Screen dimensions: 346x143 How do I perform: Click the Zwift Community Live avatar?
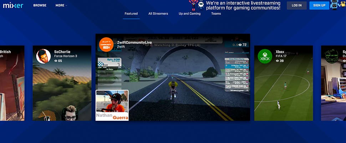[x=106, y=44]
